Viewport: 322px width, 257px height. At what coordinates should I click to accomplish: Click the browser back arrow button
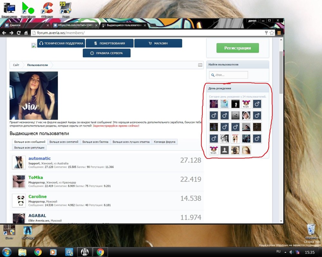(4, 33)
